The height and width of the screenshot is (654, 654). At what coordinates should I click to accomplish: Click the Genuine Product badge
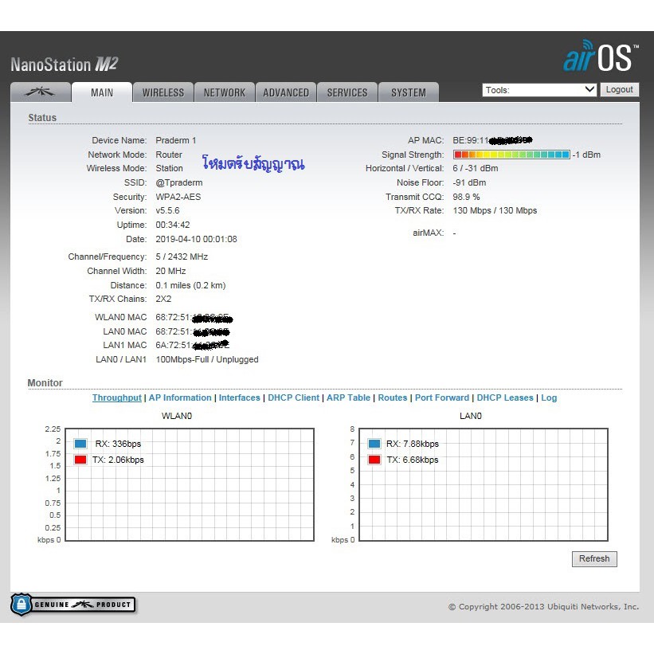[72, 605]
